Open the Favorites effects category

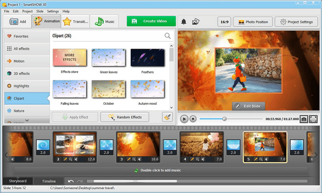tap(27, 36)
